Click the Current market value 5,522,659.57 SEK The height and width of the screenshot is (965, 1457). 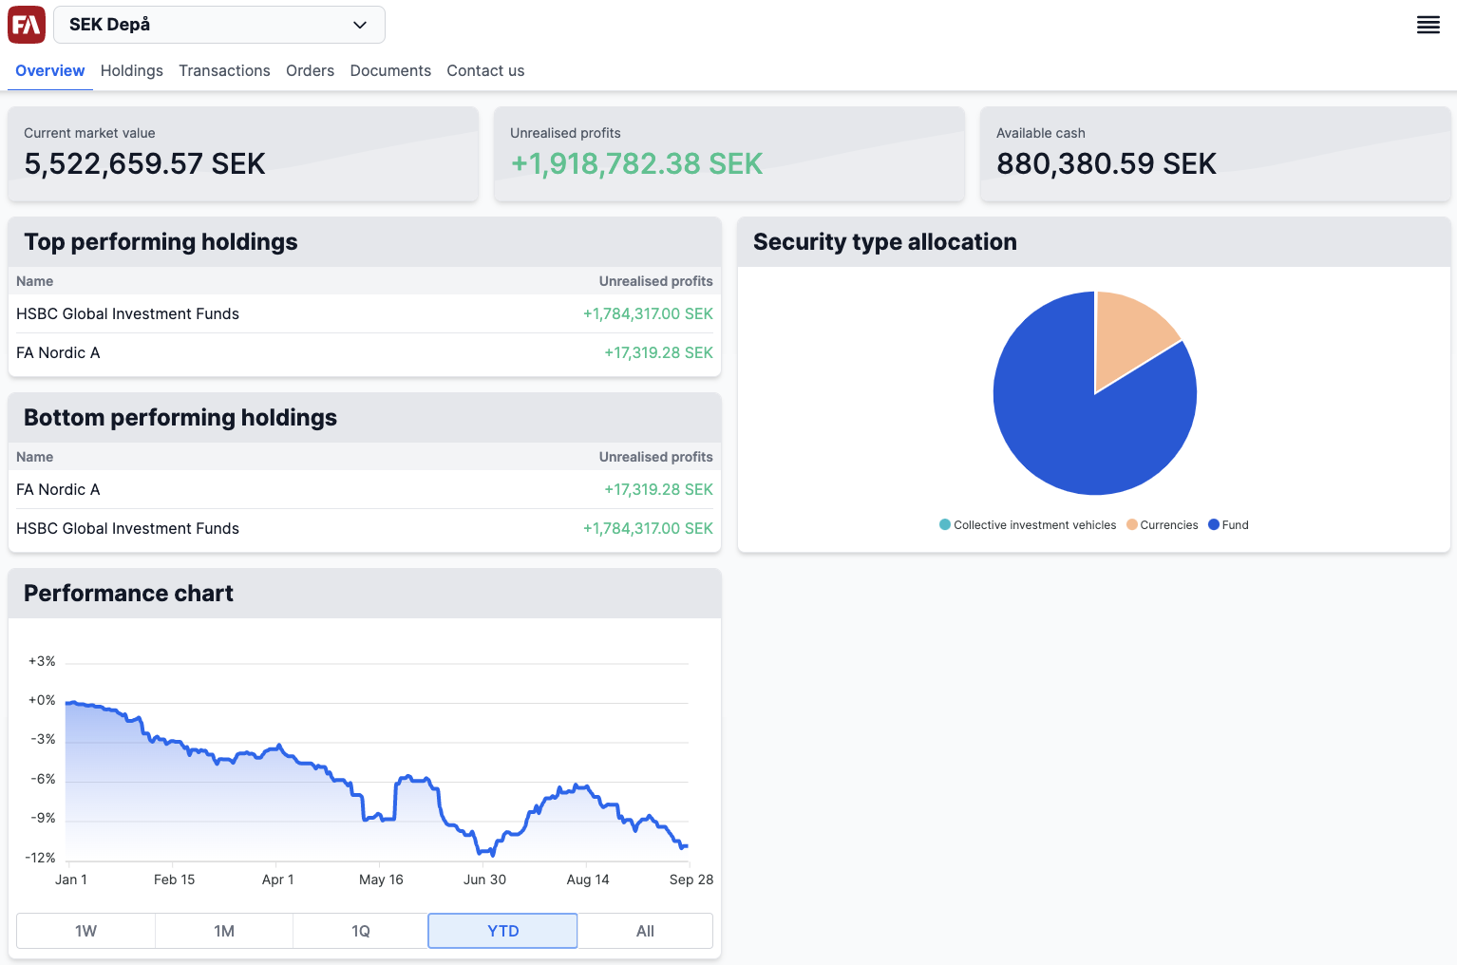point(144,163)
